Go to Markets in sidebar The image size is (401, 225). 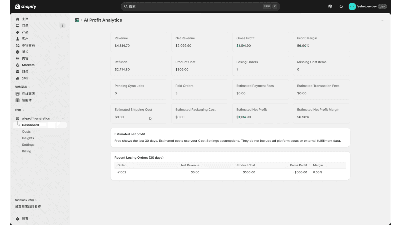pos(28,65)
